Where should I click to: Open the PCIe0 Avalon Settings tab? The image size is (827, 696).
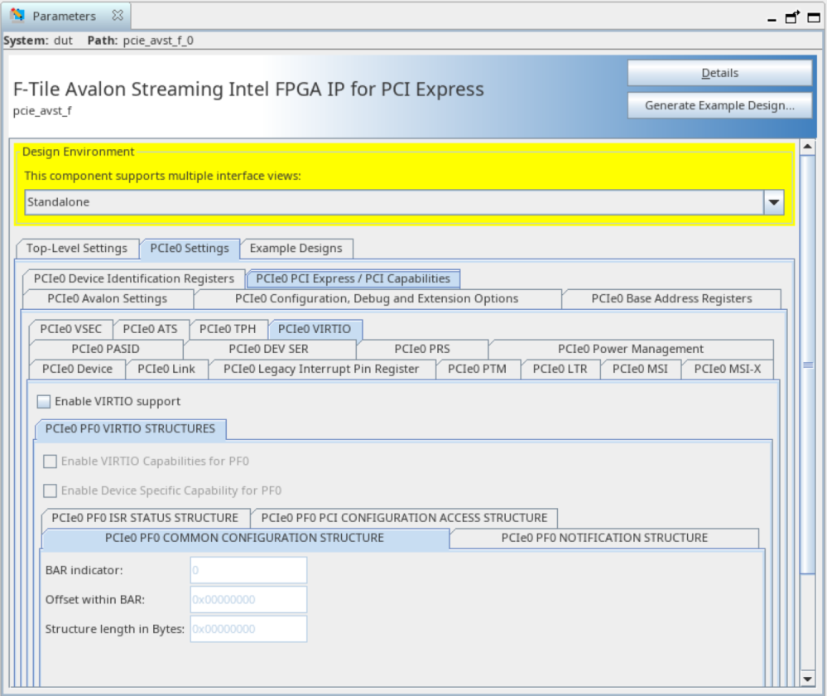pos(107,298)
